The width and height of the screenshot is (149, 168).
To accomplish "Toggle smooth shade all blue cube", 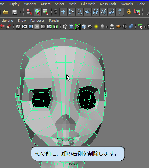I will 71,26.
